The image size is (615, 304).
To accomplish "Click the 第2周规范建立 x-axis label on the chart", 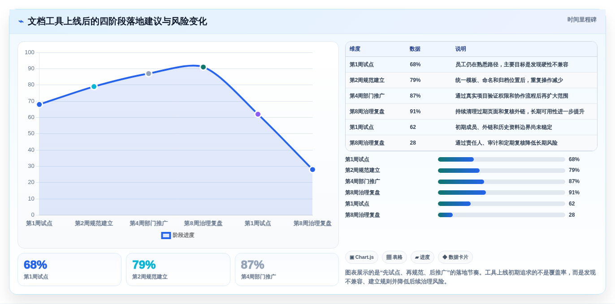I will tap(94, 223).
